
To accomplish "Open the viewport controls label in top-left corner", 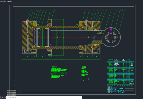I will click(6, 1).
